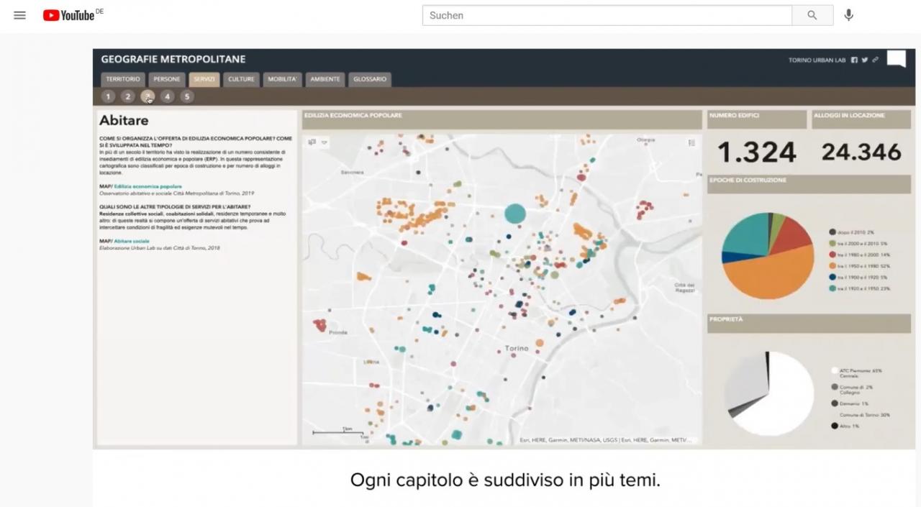
Task: Share via the Facebook icon
Action: 854,60
